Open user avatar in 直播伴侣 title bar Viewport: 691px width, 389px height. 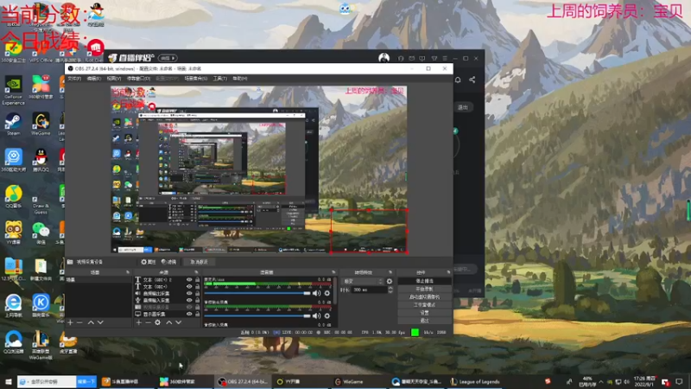(384, 58)
